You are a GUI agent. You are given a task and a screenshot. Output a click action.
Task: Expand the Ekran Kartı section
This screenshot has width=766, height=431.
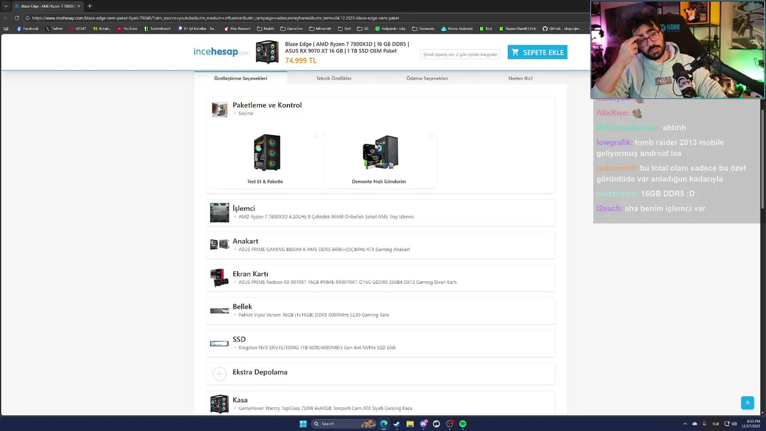pyautogui.click(x=381, y=278)
